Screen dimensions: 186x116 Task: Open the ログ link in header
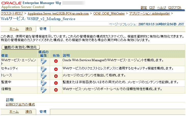pos(152,8)
